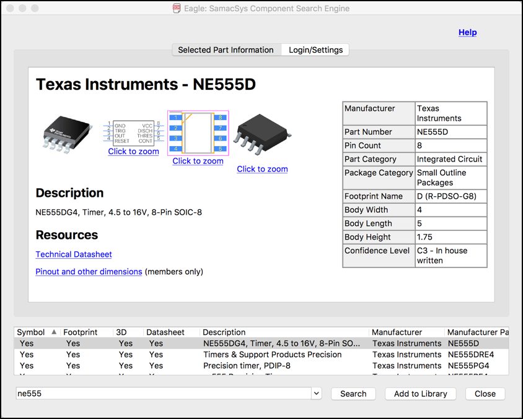The image size is (523, 419).
Task: Click zoom link under the footprint preview
Action: coord(198,161)
